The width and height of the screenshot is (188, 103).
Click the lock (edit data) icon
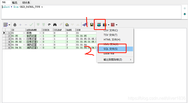[15, 25]
